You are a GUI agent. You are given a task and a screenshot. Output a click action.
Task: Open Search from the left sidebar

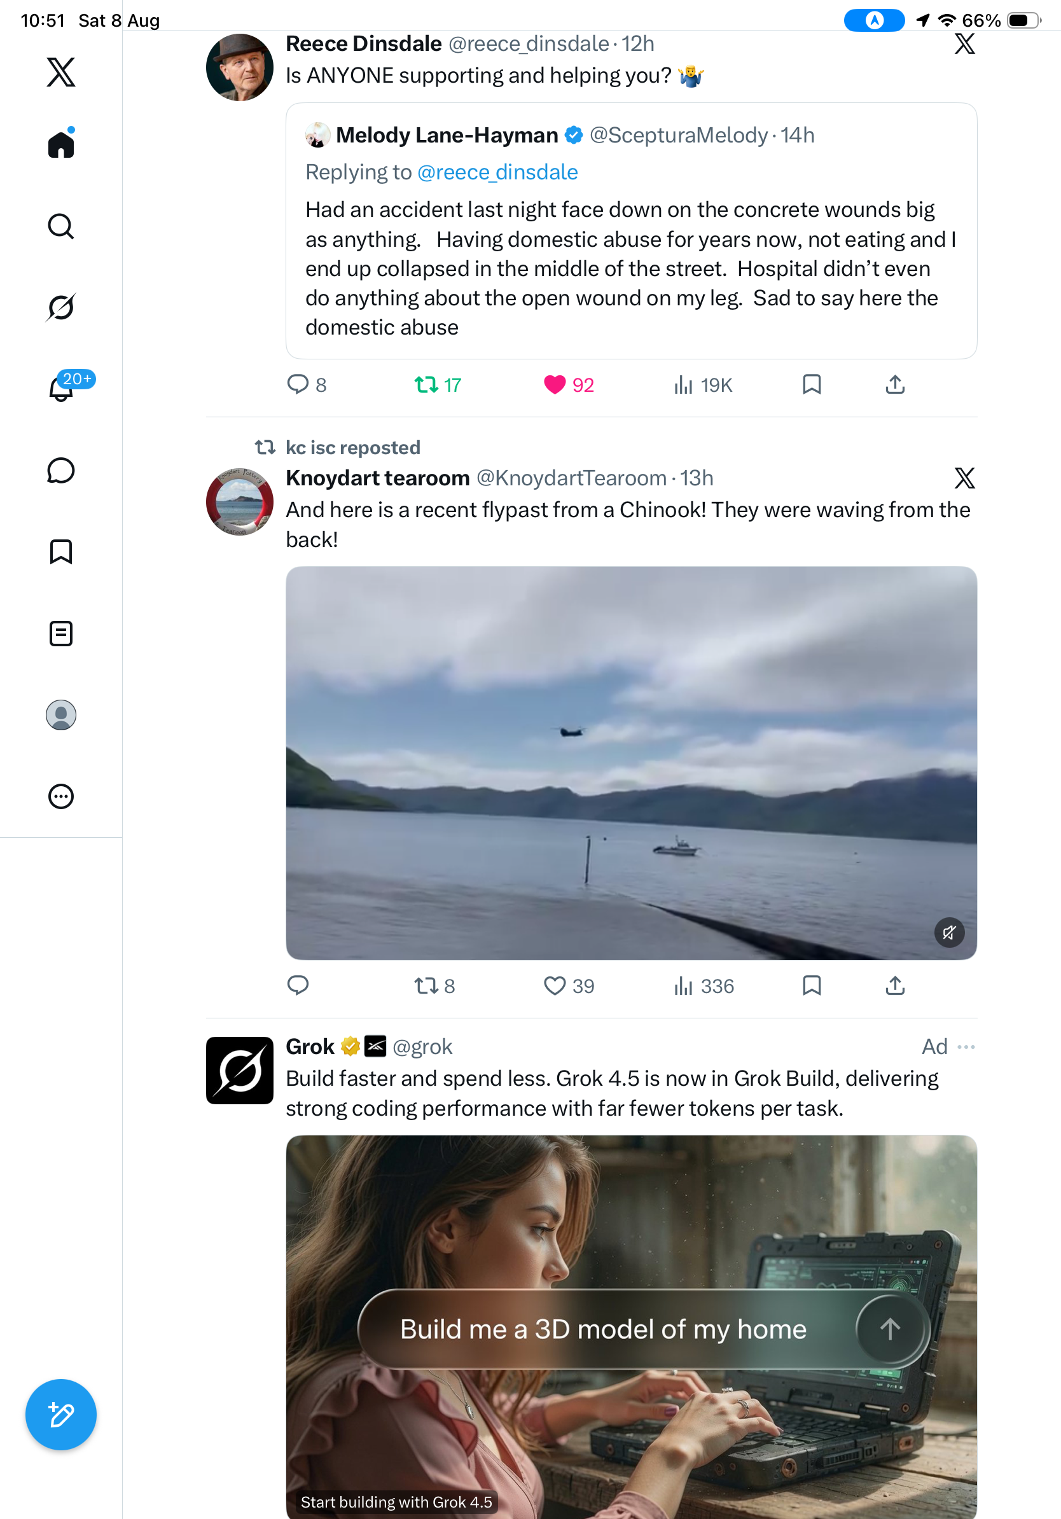[61, 226]
